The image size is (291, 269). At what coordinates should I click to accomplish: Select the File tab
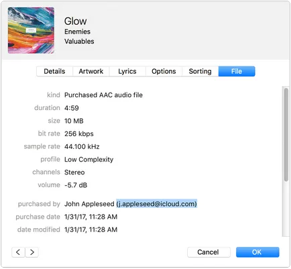tap(237, 71)
